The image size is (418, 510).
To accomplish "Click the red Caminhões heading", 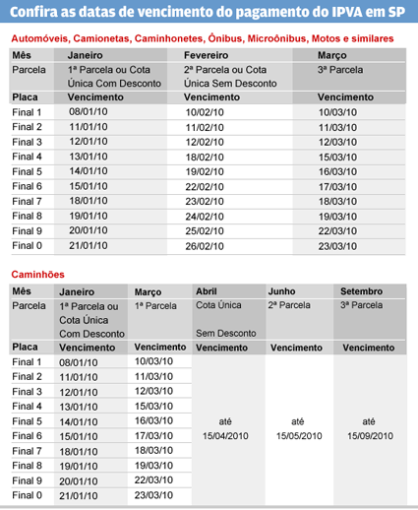I will [37, 275].
